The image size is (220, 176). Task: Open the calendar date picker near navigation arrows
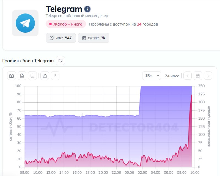[198, 76]
